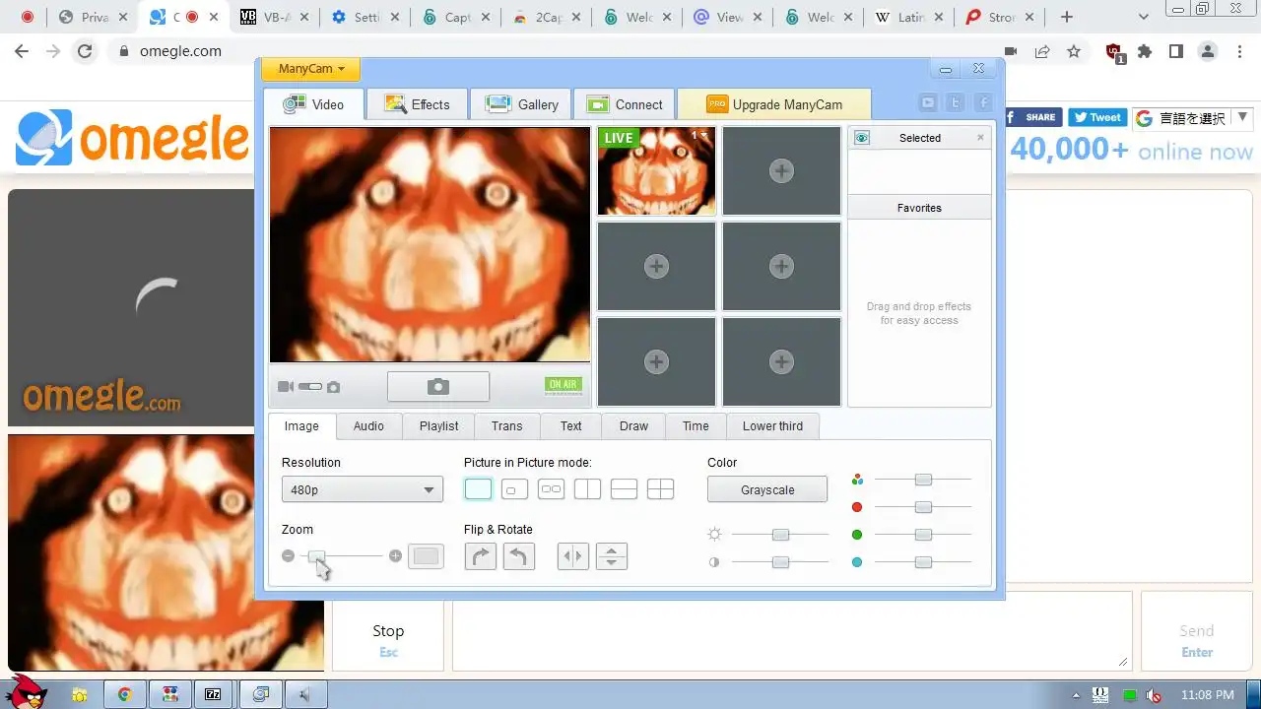Open the Google language selection dropdown

click(x=1192, y=118)
